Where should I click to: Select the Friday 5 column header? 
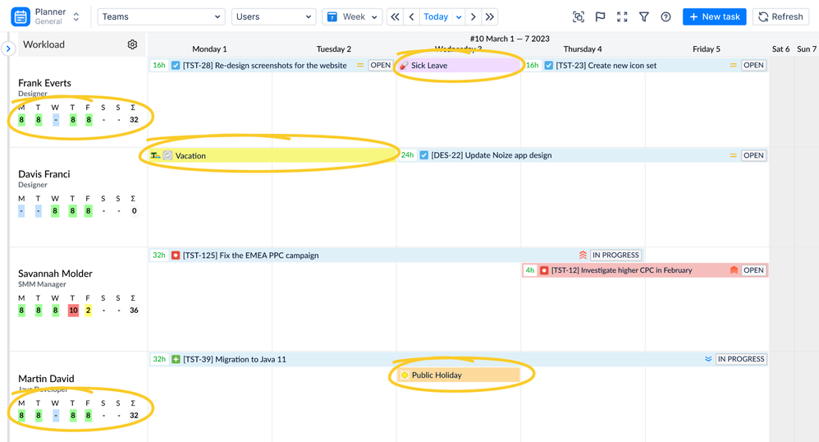(x=707, y=49)
